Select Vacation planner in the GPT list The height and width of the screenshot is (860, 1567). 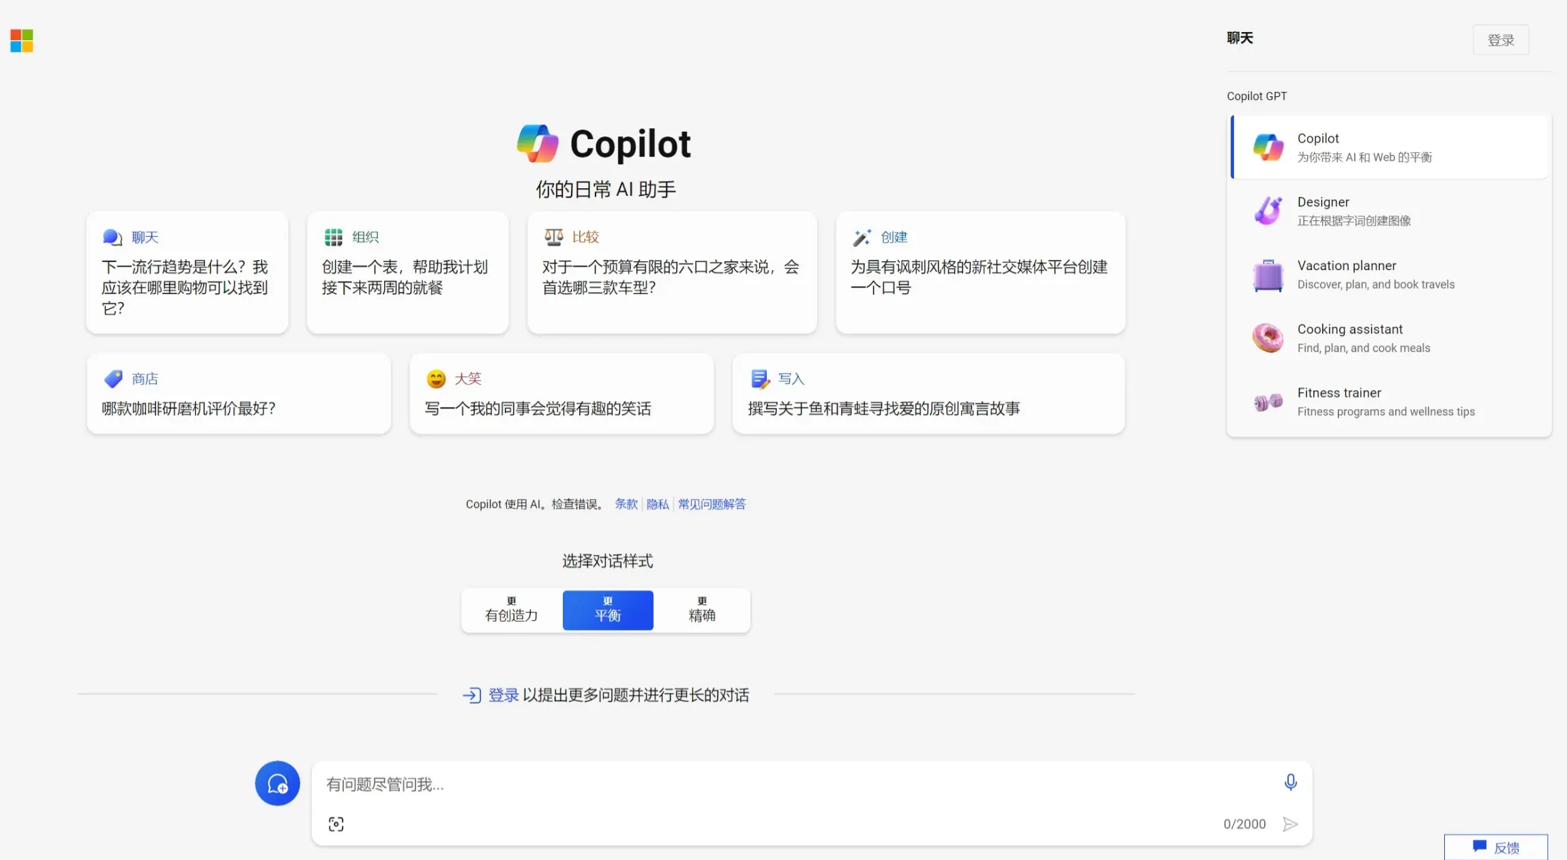(1390, 275)
